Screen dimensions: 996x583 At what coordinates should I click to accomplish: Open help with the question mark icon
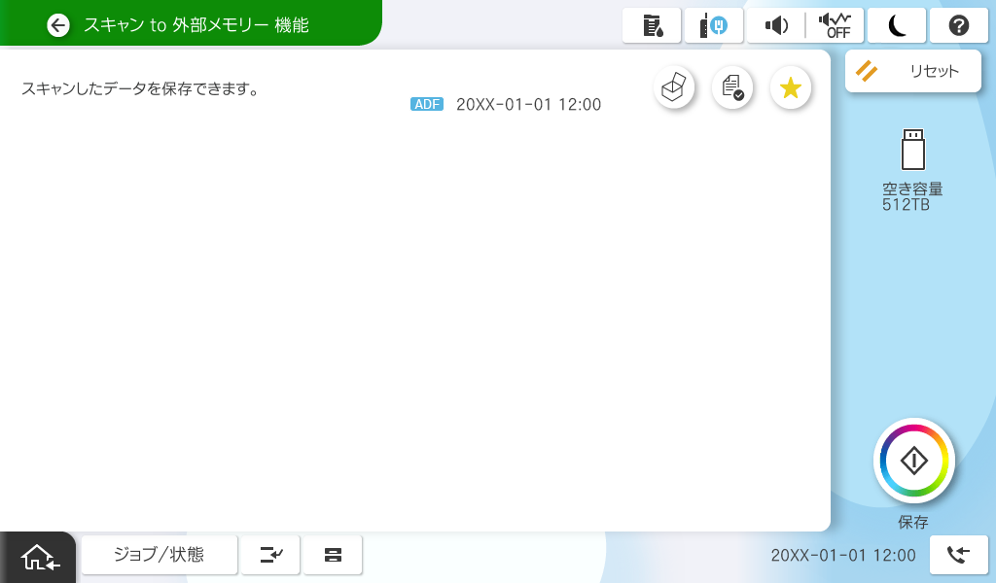(958, 25)
